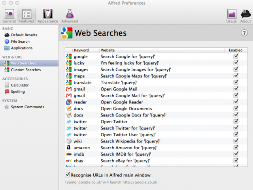Click the docs icon for Open Google Documents
The width and height of the screenshot is (253, 190).
69,109
